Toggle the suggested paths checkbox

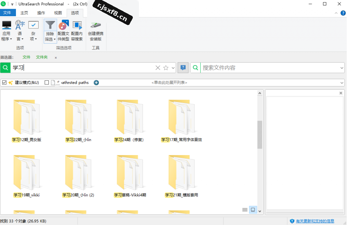[47, 82]
